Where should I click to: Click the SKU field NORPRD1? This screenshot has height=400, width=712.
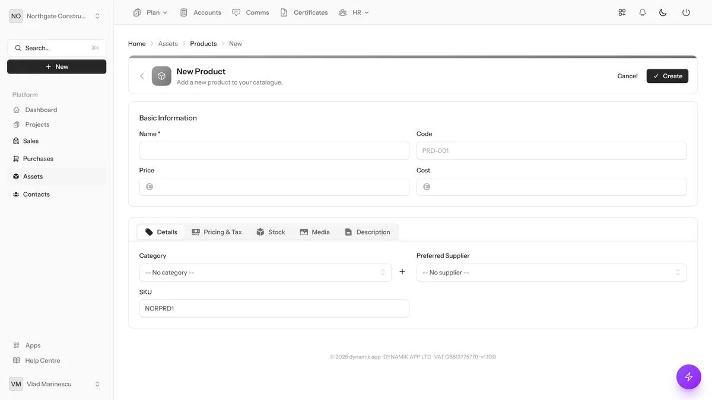click(x=274, y=308)
